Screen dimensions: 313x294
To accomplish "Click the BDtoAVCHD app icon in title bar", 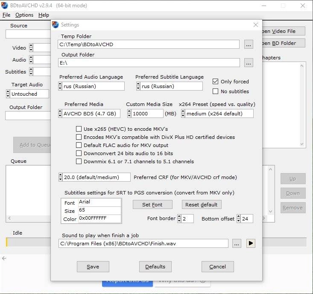I will (4, 6).
